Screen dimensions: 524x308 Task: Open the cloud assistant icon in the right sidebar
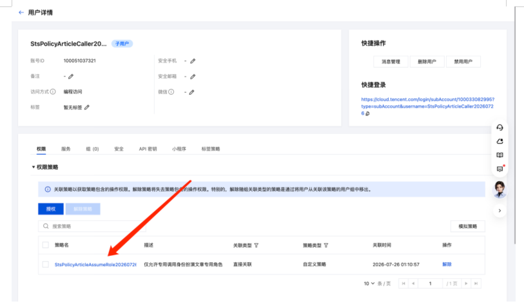500,141
